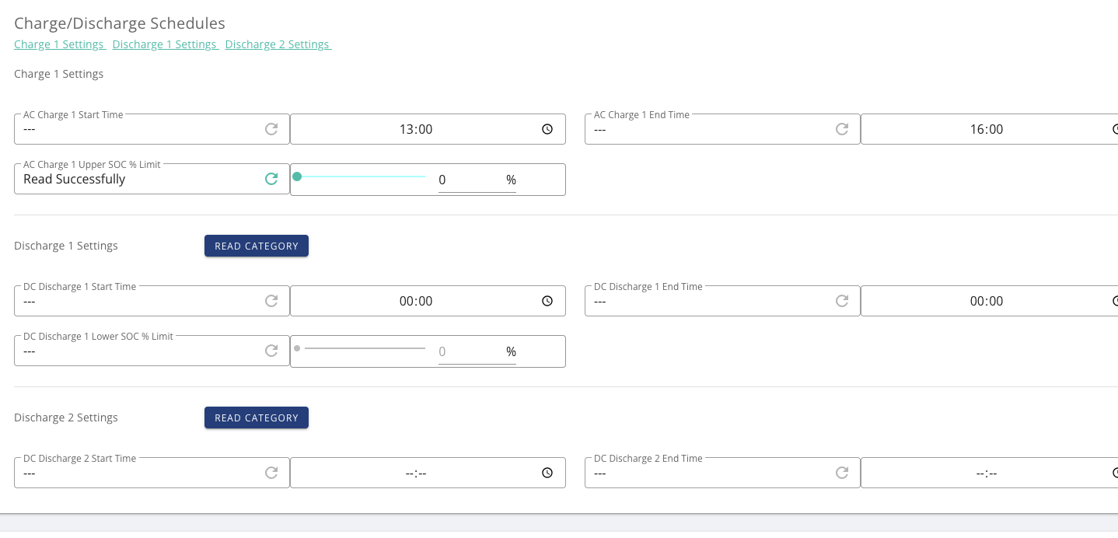Refresh DC Discharge 1 End Time value
This screenshot has height=538, width=1118.
(842, 301)
